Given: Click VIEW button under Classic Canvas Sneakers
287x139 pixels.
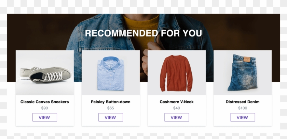Looking at the screenshot, I should (x=45, y=117).
